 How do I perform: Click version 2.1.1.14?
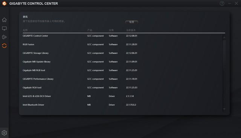point(130,96)
